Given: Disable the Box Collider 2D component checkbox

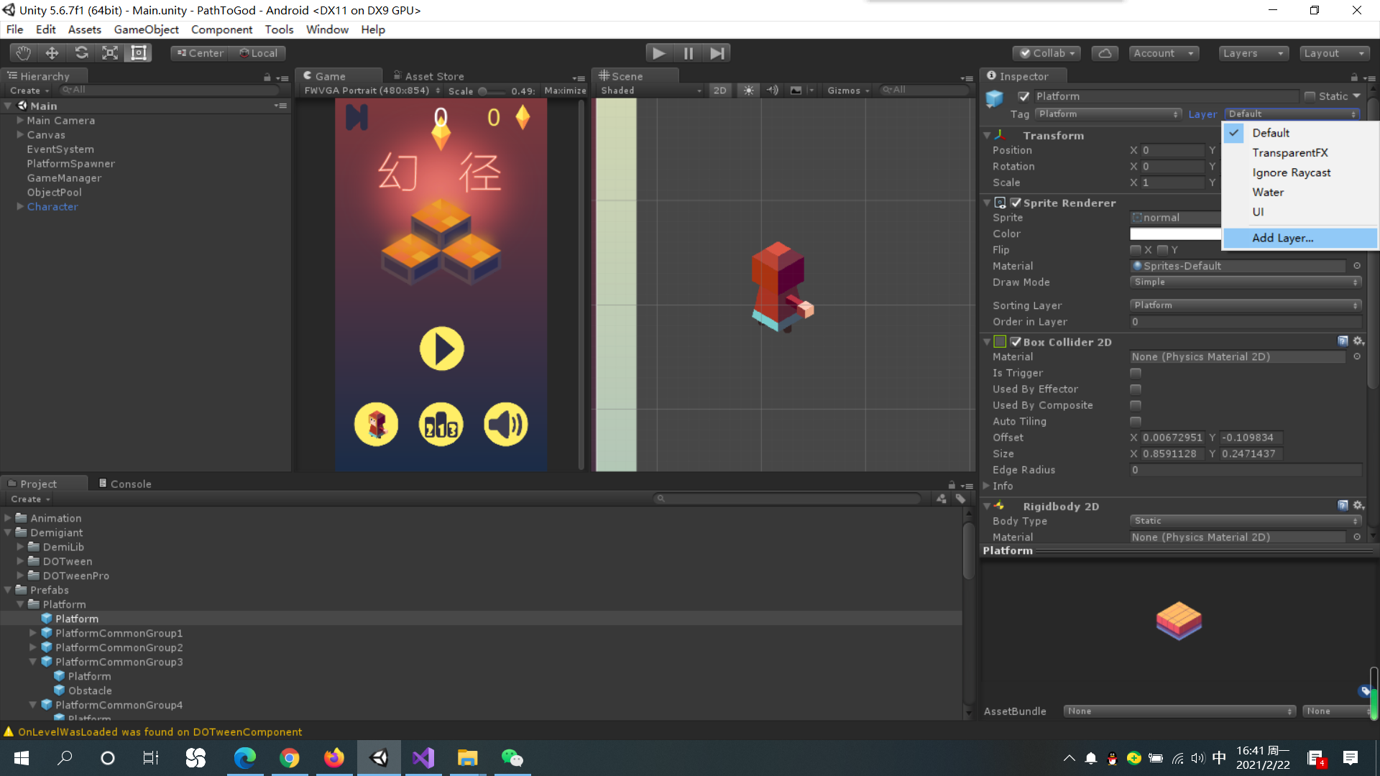Looking at the screenshot, I should tap(1016, 342).
